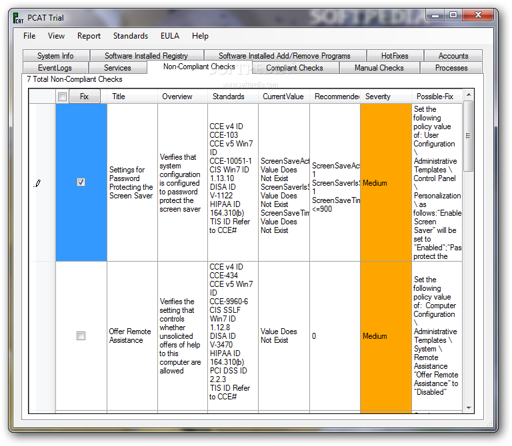512x446 pixels.
Task: Click the '7 Total Non-Compliant Checks' label
Action: pos(75,79)
